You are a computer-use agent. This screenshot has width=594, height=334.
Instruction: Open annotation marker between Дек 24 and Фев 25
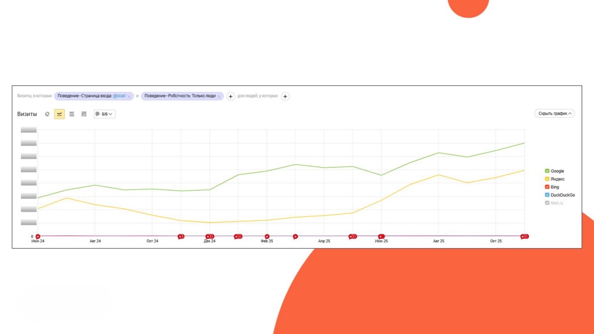pyautogui.click(x=238, y=237)
